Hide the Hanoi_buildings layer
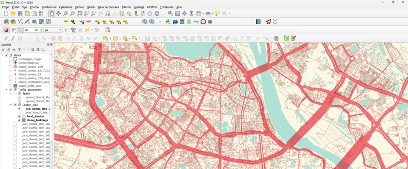 click(19, 120)
